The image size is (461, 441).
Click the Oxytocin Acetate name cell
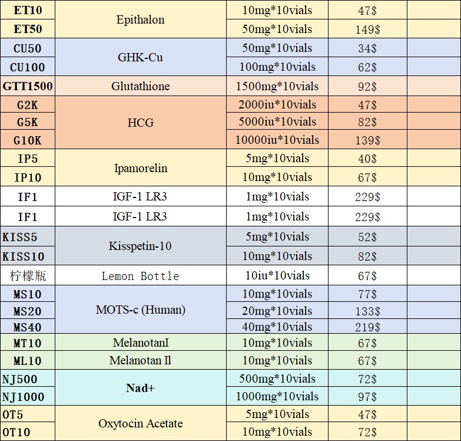point(141,423)
